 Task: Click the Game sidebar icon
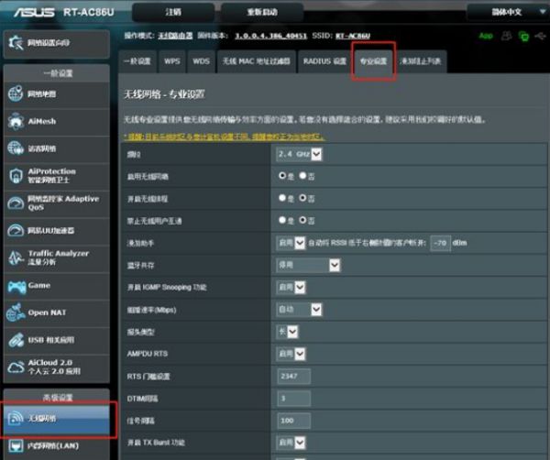(x=16, y=287)
